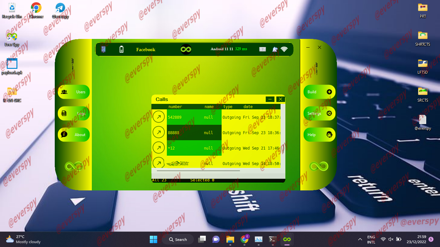
Task: Click the taskbar Search box
Action: [178, 239]
